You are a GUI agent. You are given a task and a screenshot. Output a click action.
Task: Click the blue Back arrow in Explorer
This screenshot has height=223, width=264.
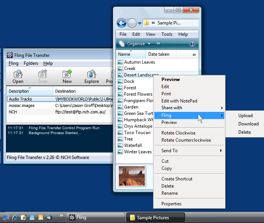(121, 23)
